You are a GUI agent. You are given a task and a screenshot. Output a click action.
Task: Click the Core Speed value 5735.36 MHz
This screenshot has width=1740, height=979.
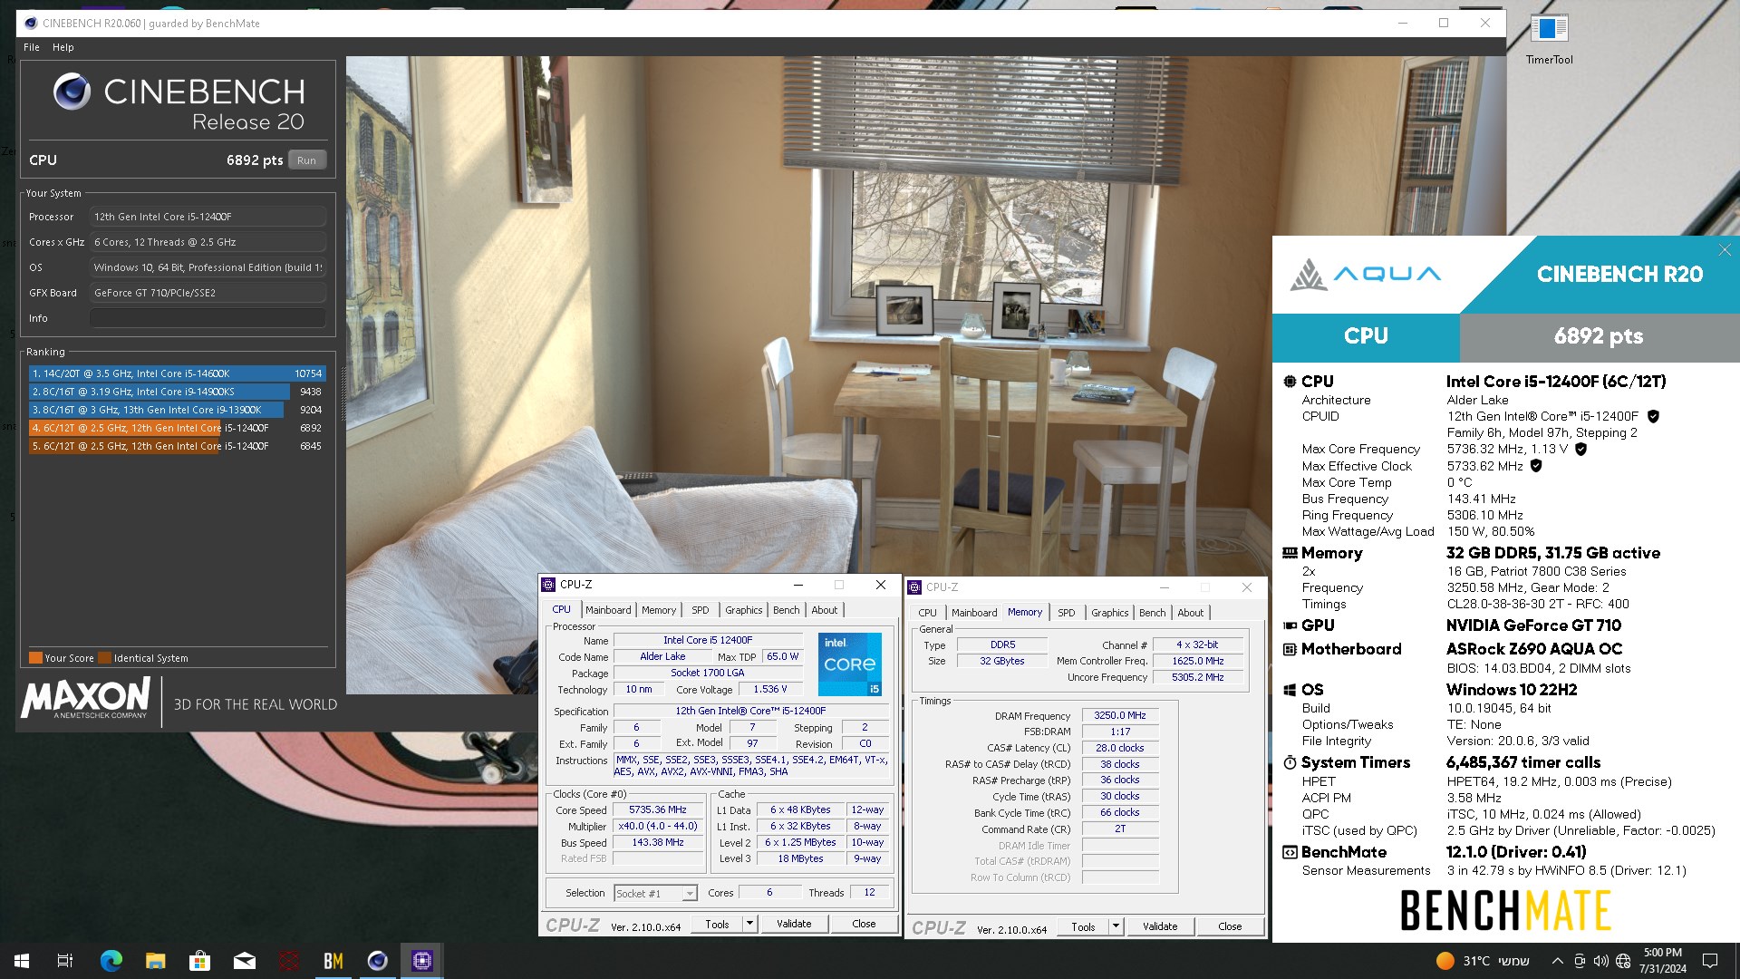[658, 809]
